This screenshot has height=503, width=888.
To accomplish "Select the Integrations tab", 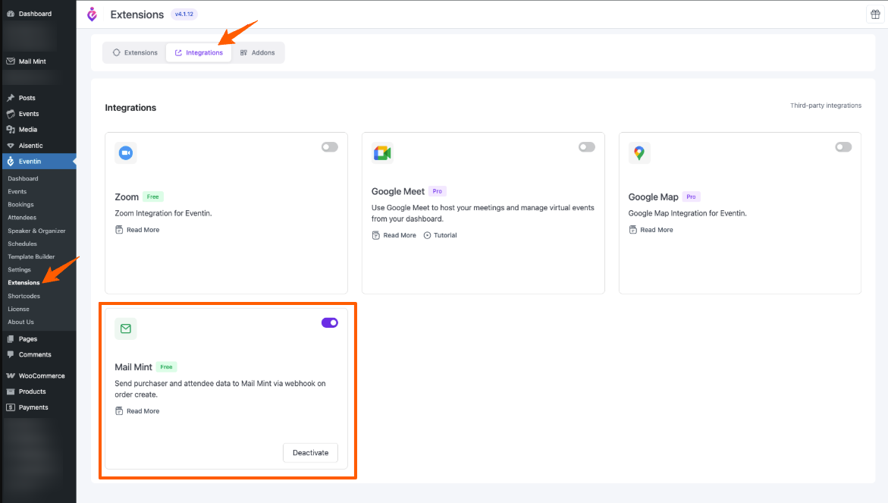I will (x=199, y=52).
